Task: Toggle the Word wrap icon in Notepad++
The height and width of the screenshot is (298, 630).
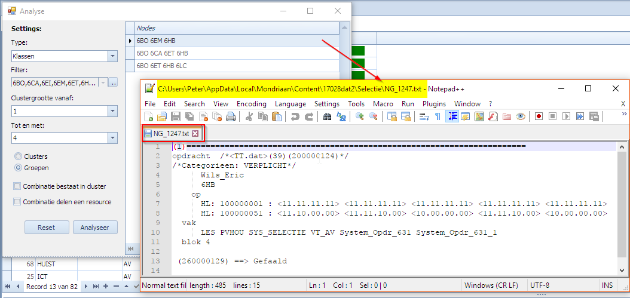Action: pyautogui.click(x=424, y=117)
